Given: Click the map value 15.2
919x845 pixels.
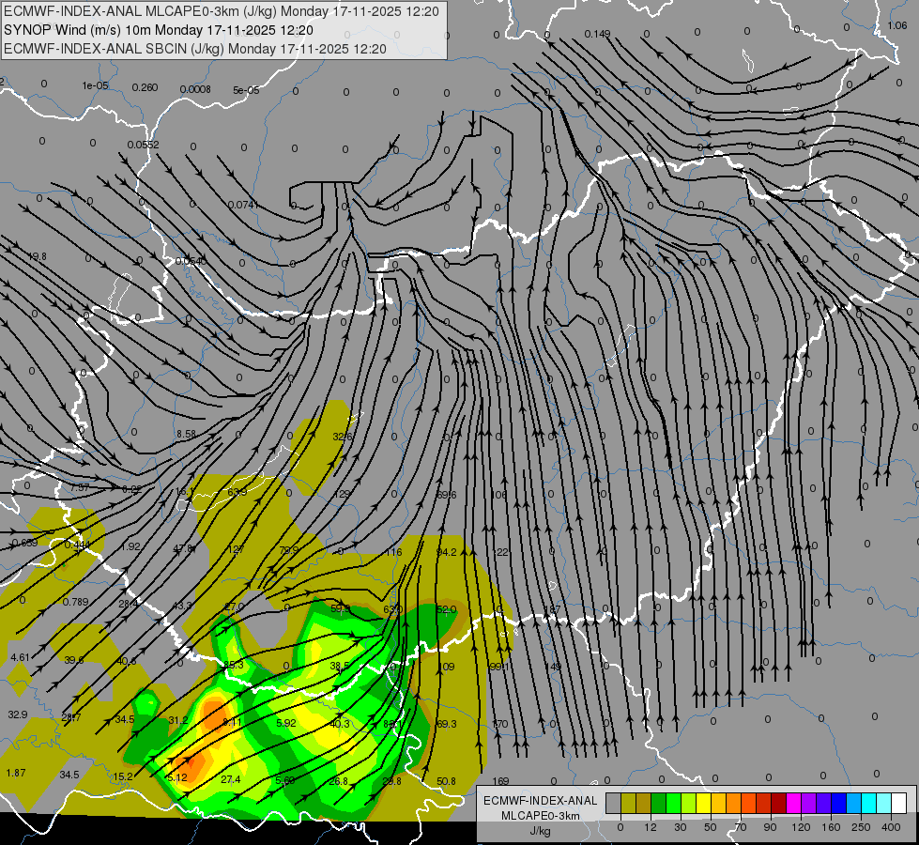Looking at the screenshot, I should pyautogui.click(x=123, y=777).
